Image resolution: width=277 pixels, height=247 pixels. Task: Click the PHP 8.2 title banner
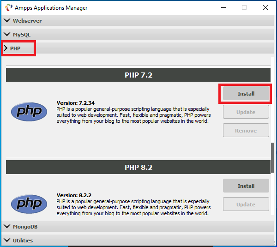138,167
